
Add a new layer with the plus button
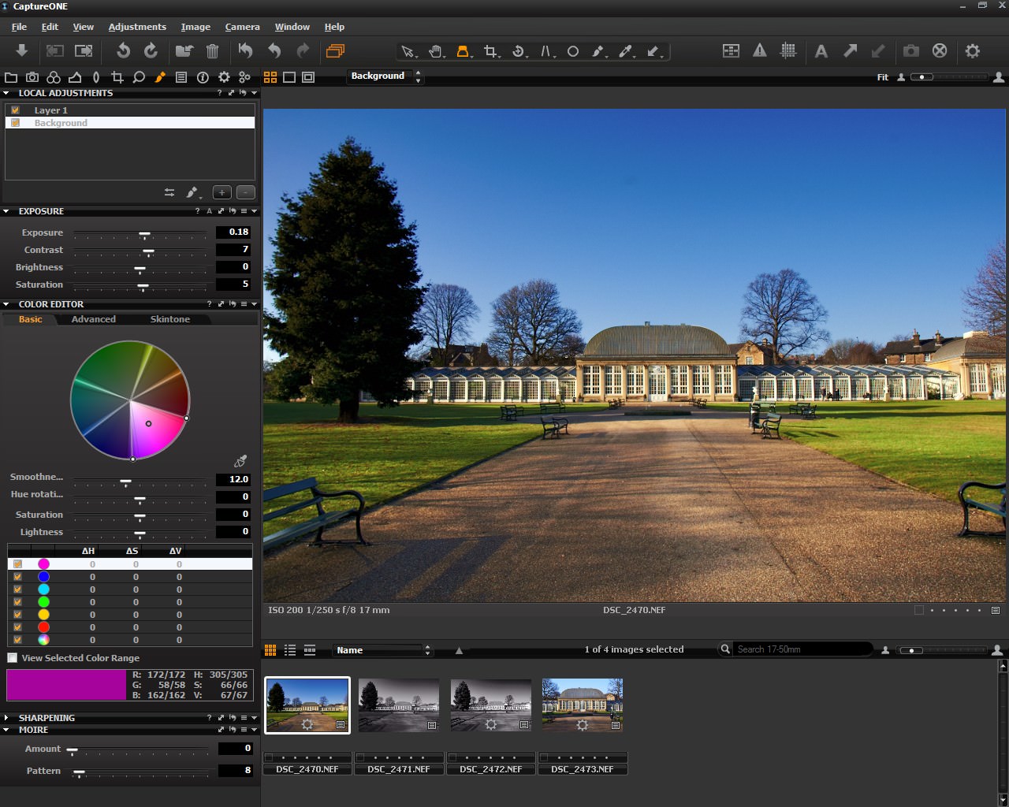click(222, 192)
